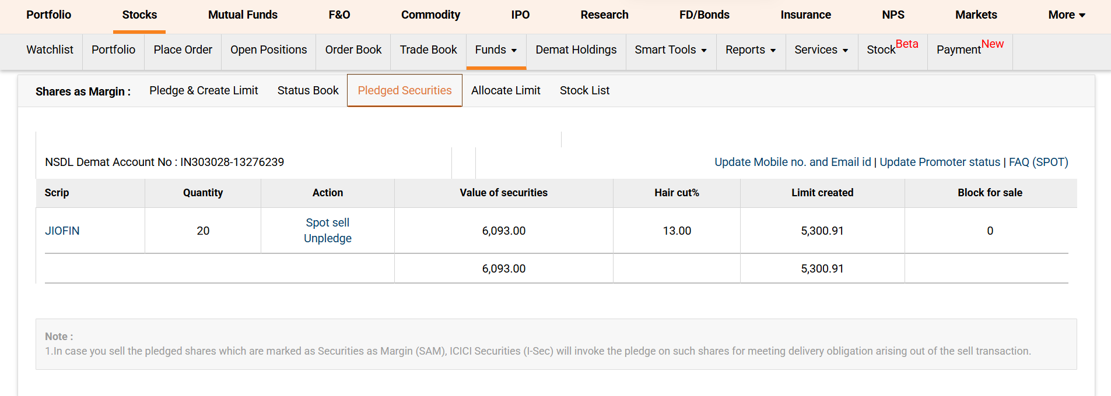Switch to Pledge & Create Limit tab

tap(204, 90)
